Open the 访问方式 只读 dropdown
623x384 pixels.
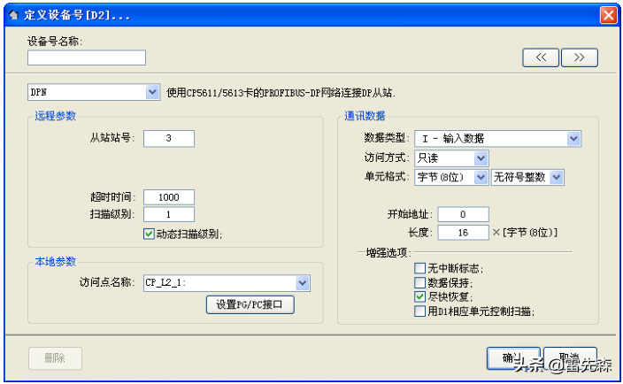481,157
